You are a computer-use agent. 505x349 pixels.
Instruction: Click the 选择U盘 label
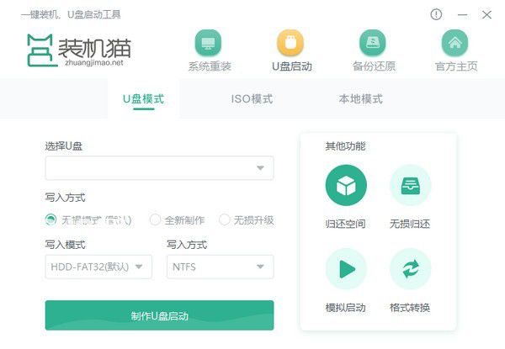tap(64, 146)
